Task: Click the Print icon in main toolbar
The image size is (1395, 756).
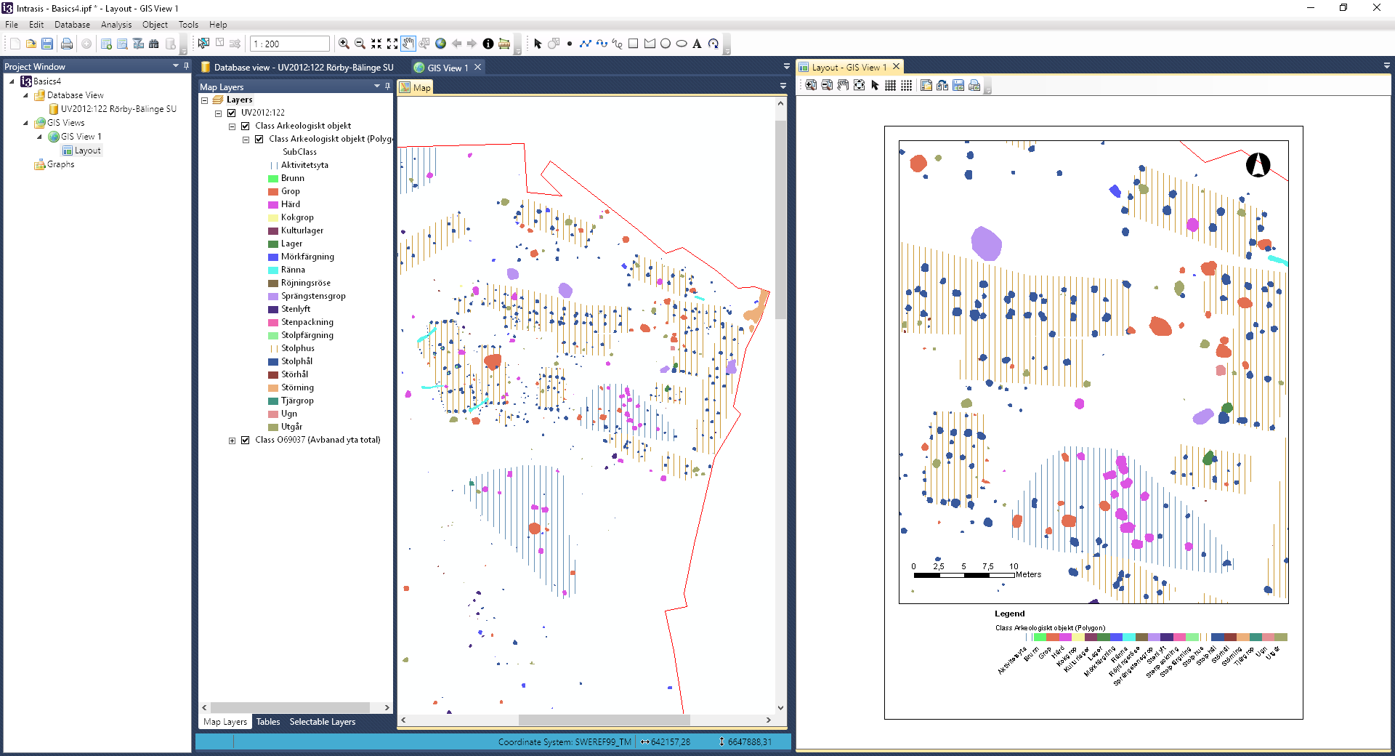Action: (x=67, y=44)
